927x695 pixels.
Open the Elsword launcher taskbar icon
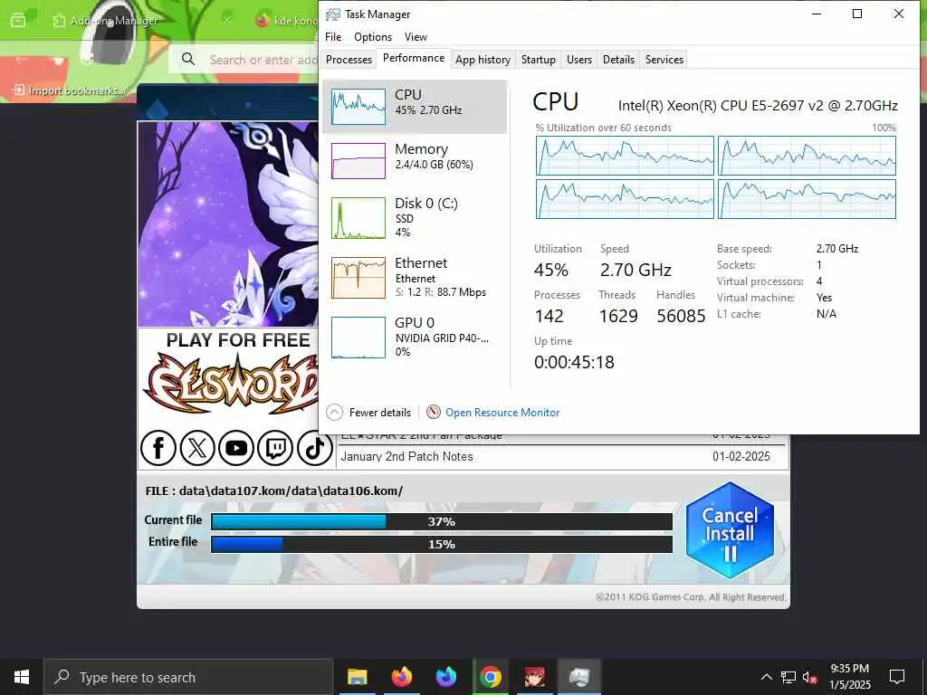534,677
